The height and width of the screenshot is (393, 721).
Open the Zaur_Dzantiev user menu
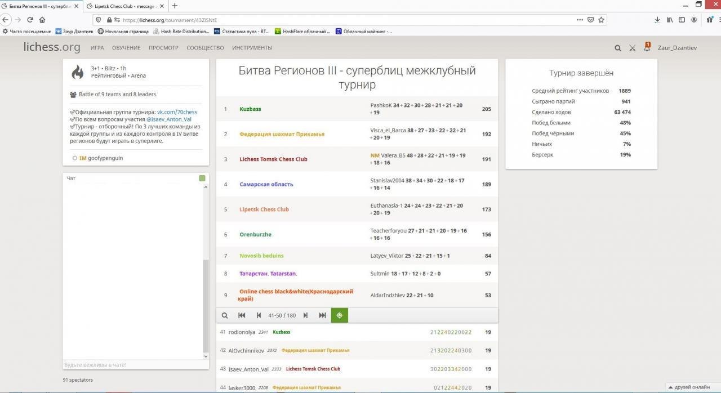(677, 48)
